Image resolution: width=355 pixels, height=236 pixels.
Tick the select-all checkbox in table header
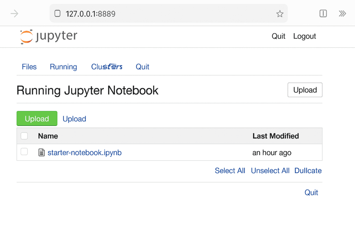click(24, 136)
